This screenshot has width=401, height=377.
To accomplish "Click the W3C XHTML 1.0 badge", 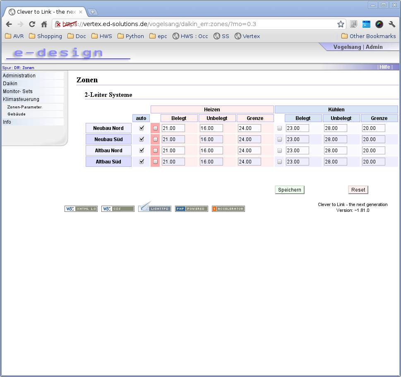I will [81, 209].
